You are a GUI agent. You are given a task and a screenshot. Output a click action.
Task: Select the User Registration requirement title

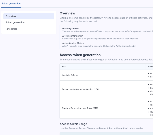click(x=70, y=28)
